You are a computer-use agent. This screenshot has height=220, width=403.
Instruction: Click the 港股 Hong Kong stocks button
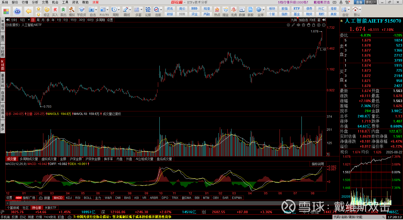coord(334,9)
